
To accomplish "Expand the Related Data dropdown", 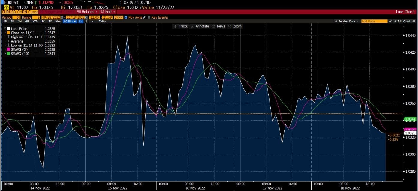I will click(x=346, y=21).
